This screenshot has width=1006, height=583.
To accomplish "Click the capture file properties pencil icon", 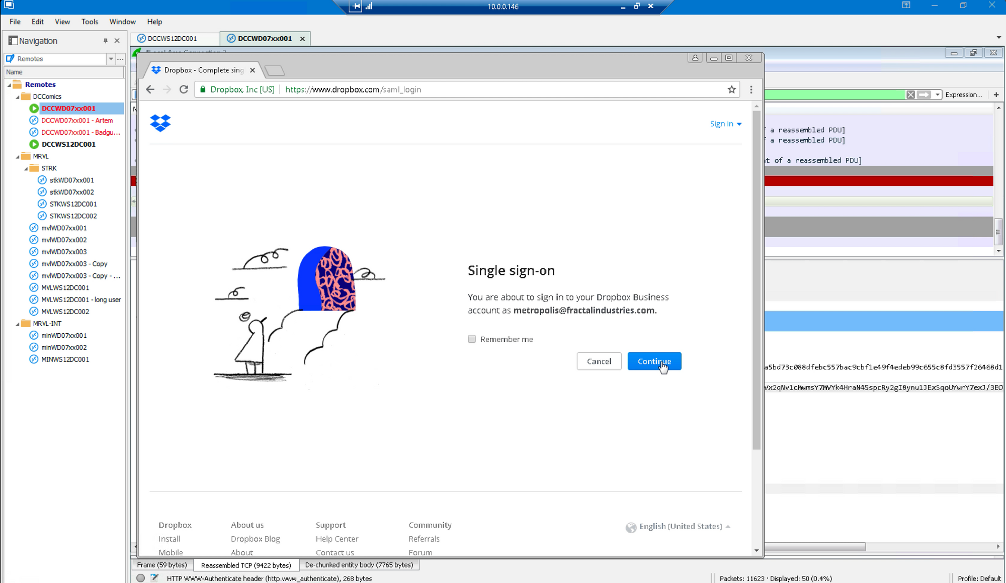I will 154,578.
